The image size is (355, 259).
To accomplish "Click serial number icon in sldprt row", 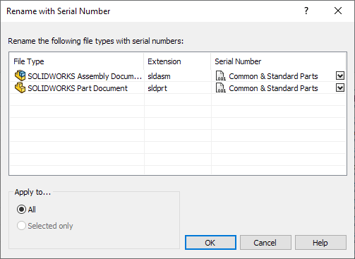I will (x=221, y=88).
